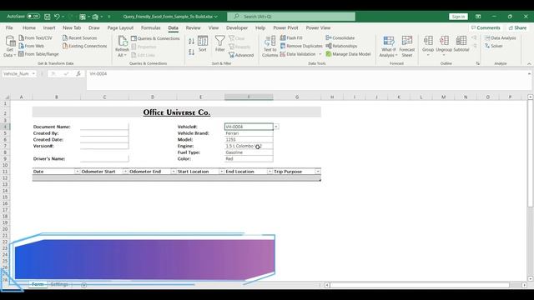This screenshot has height=300, width=534.
Task: Click the Share button
Action: pyautogui.click(x=517, y=27)
